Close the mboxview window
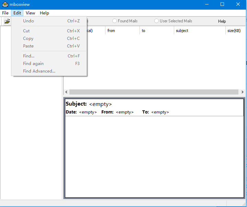The width and height of the screenshot is (247, 207). click(x=238, y=4)
